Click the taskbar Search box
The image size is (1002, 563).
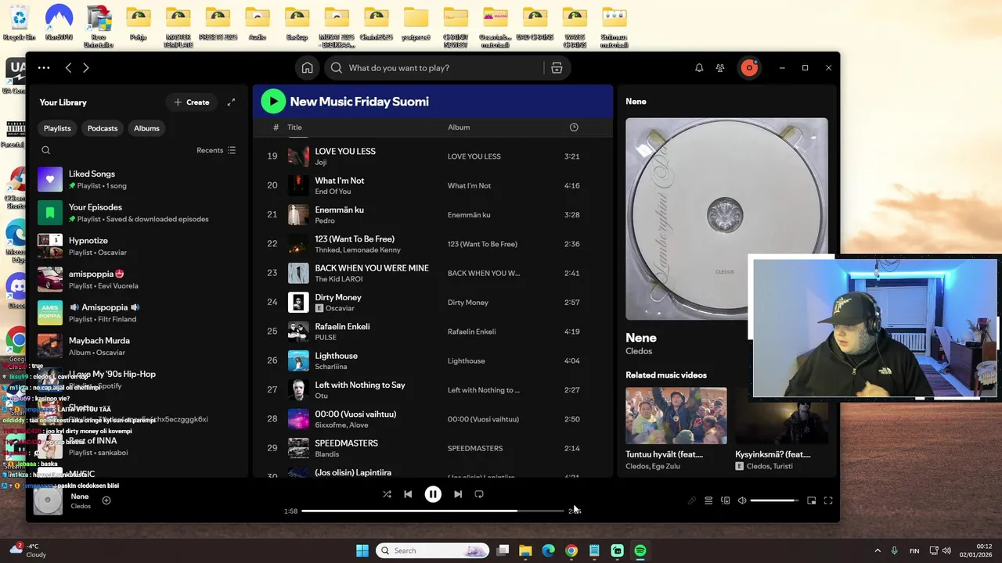click(x=433, y=550)
